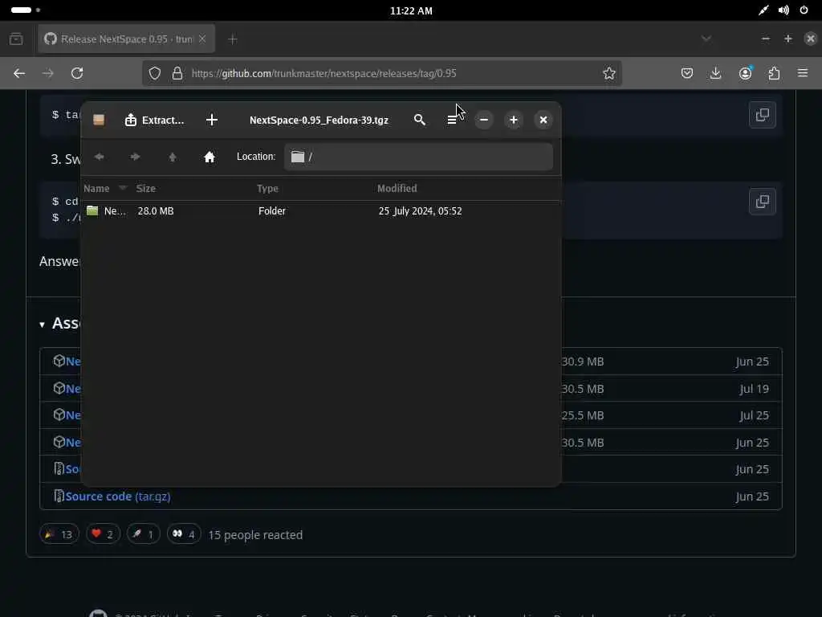822x617 pixels.
Task: Open archive manager hamburger menu
Action: point(452,121)
